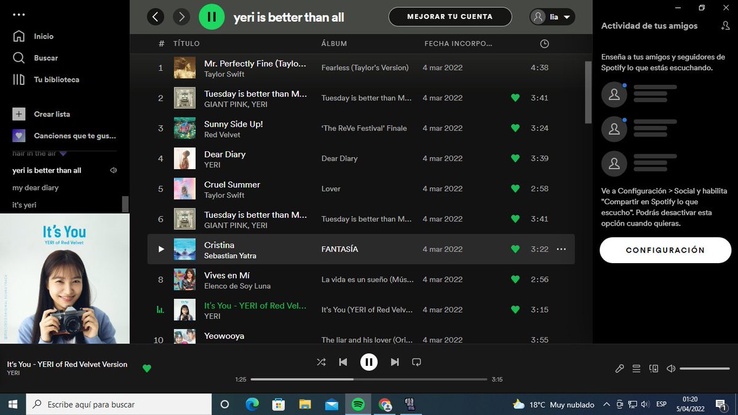The height and width of the screenshot is (415, 738).
Task: Open weather widget 18°C Muy nublado
Action: coord(553,405)
